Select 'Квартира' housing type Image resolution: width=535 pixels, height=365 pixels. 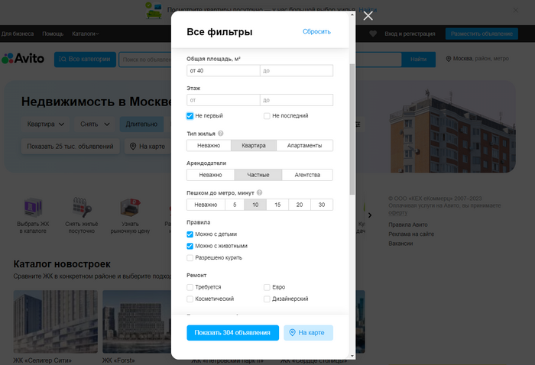[x=254, y=146]
